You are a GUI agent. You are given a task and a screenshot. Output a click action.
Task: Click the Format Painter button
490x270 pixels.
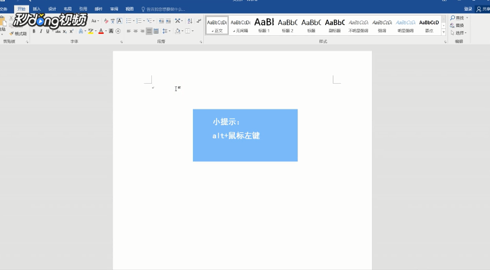click(18, 34)
